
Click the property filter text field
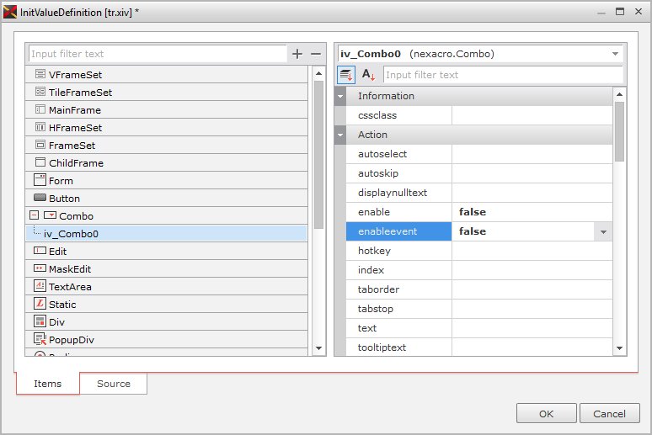(x=501, y=75)
